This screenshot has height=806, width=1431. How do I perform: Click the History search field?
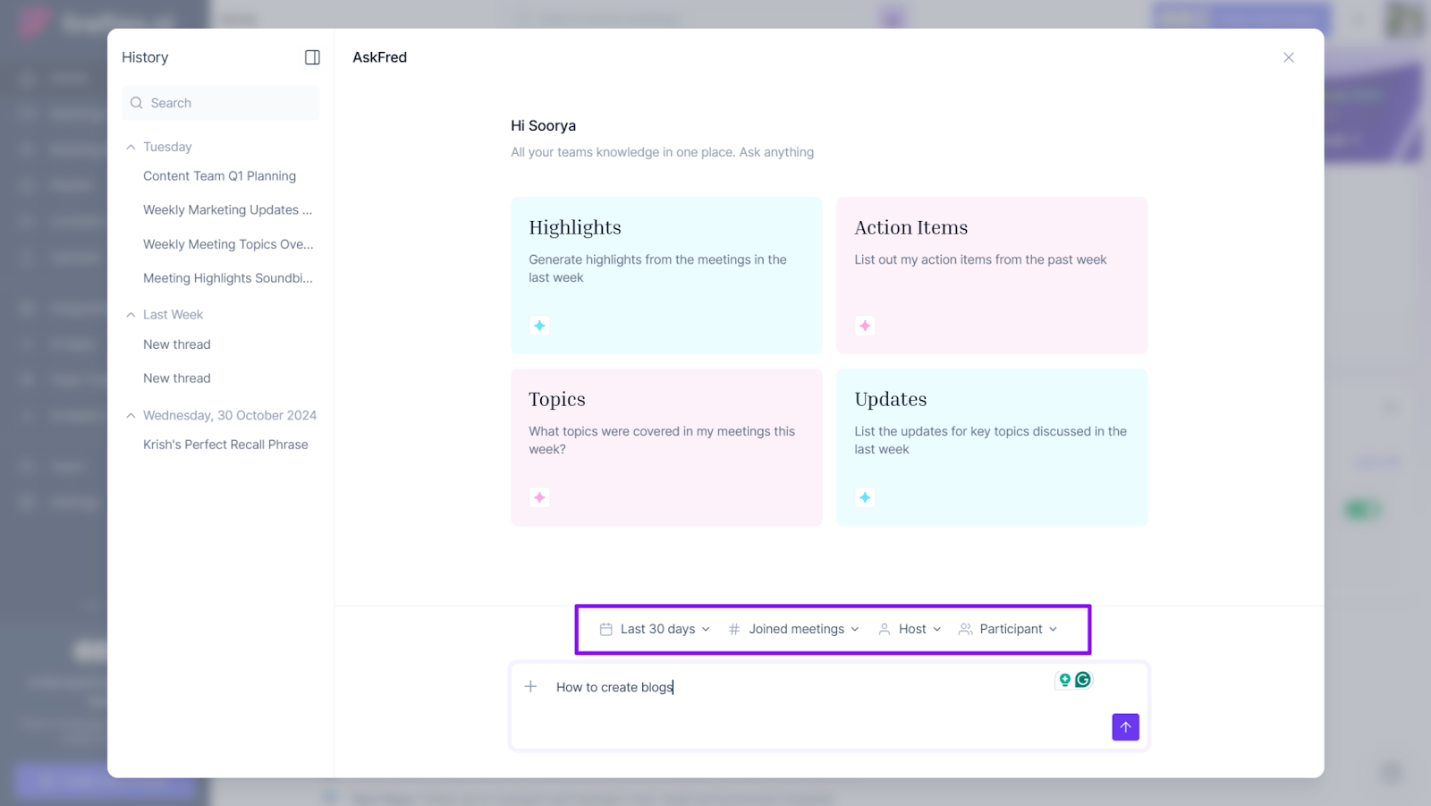tap(221, 103)
